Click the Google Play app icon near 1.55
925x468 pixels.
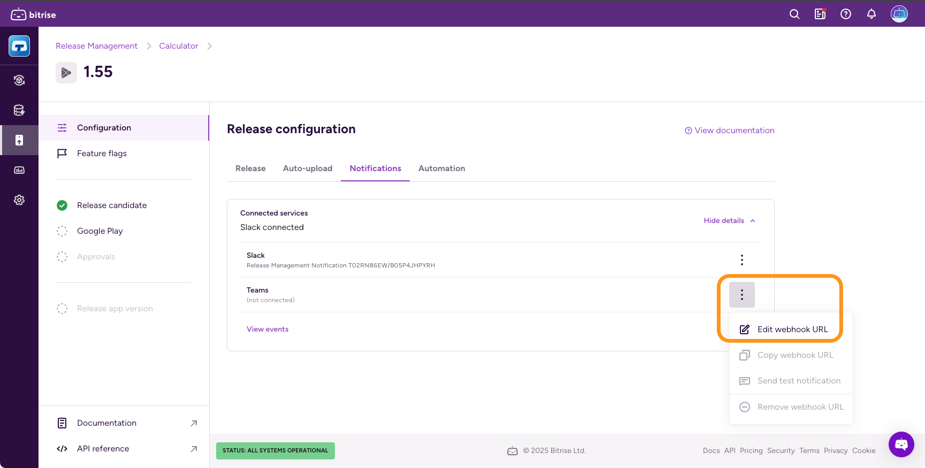tap(66, 72)
